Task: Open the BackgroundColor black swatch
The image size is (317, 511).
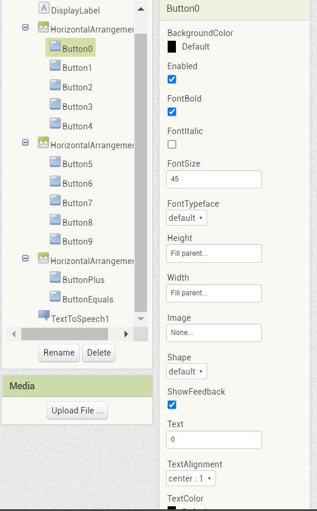Action: 172,47
